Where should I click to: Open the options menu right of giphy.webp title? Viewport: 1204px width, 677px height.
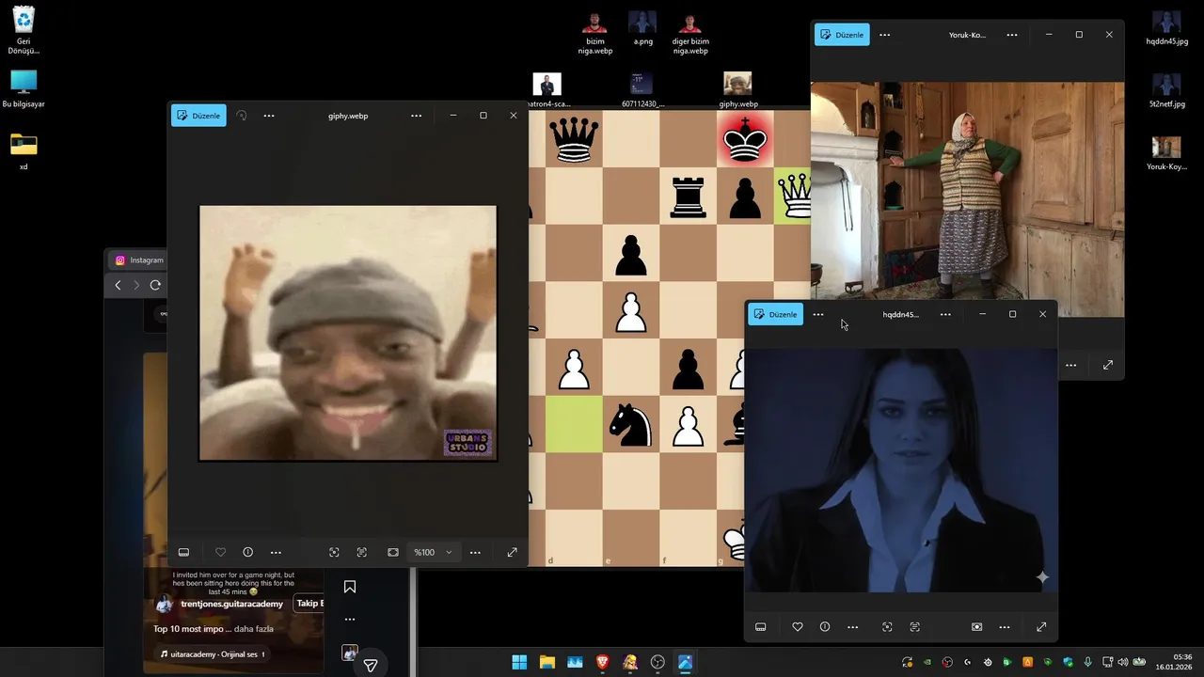click(416, 116)
